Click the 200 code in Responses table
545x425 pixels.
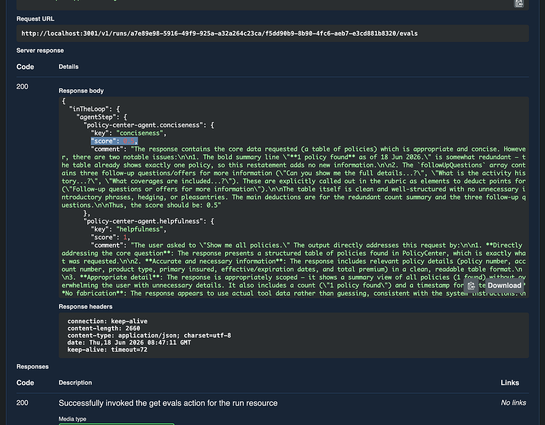click(x=22, y=403)
